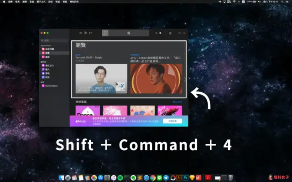The image size is (292, 182).
Task: Open System Preferences from the Dock
Action: 107,178
